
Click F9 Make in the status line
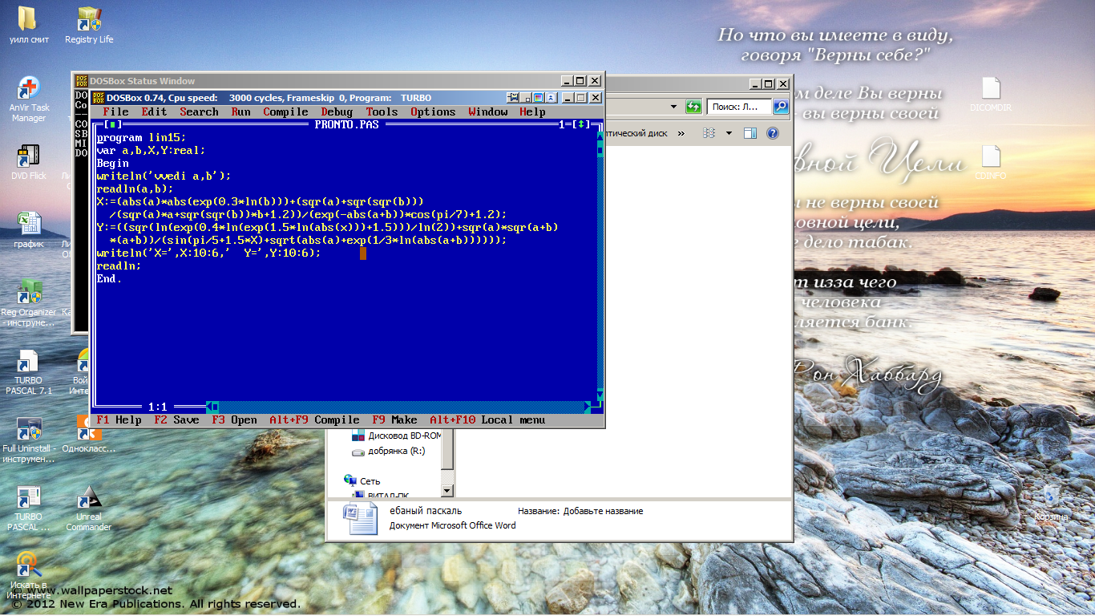395,420
